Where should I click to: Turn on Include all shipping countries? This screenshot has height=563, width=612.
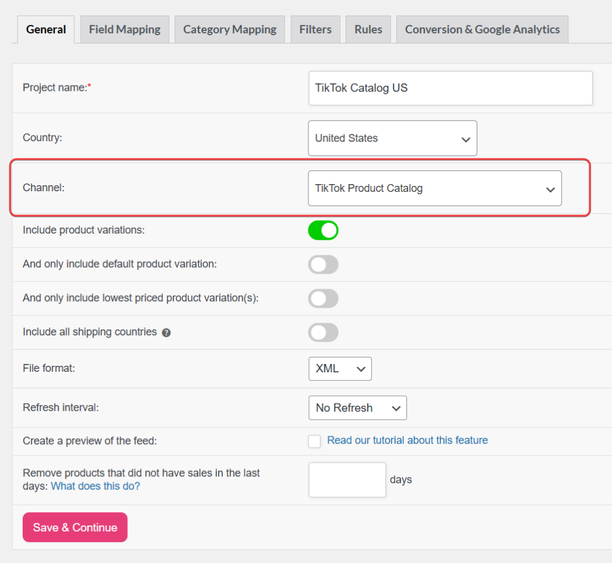click(323, 332)
